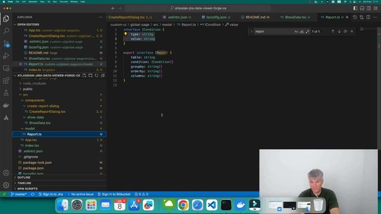This screenshot has width=381, height=214.
Task: Switch to ShowData.tsx tab
Action: pos(295,17)
